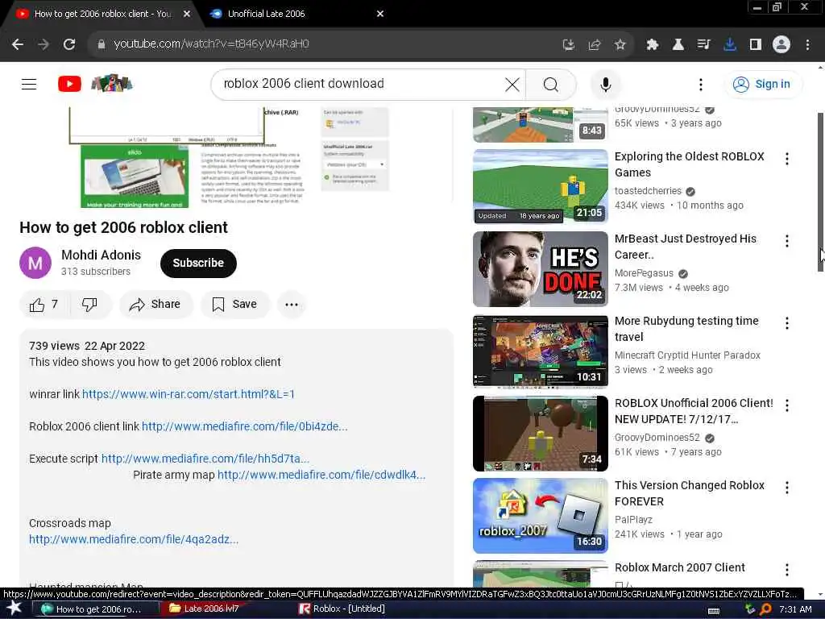Open the Chrome downloads icon
Viewport: 825px width, 619px height.
[x=730, y=45]
